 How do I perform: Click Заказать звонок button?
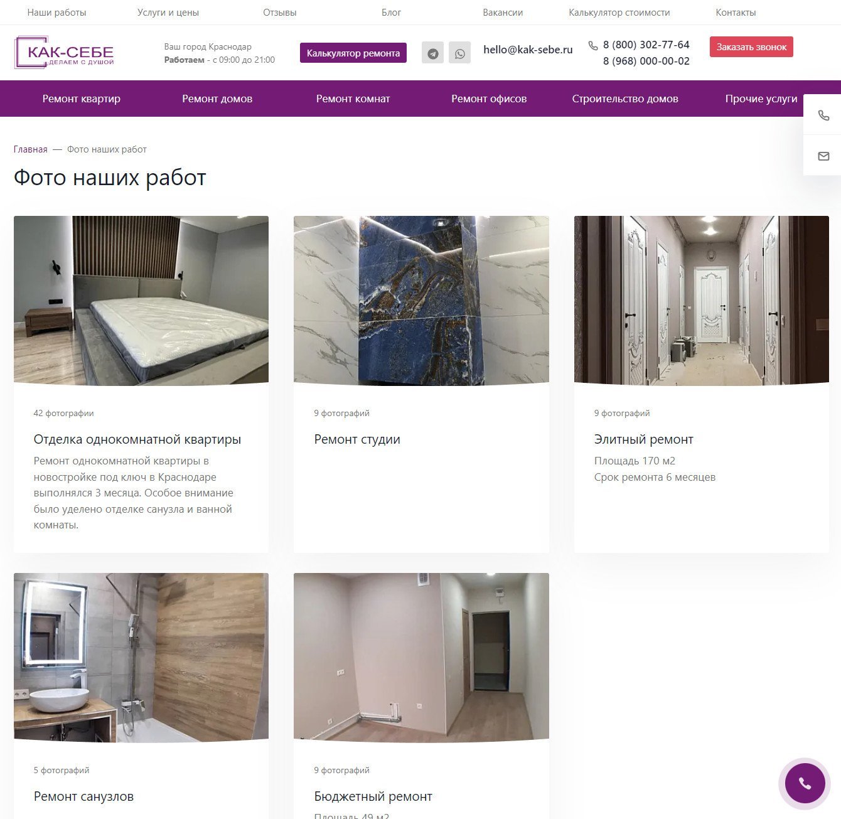click(751, 47)
